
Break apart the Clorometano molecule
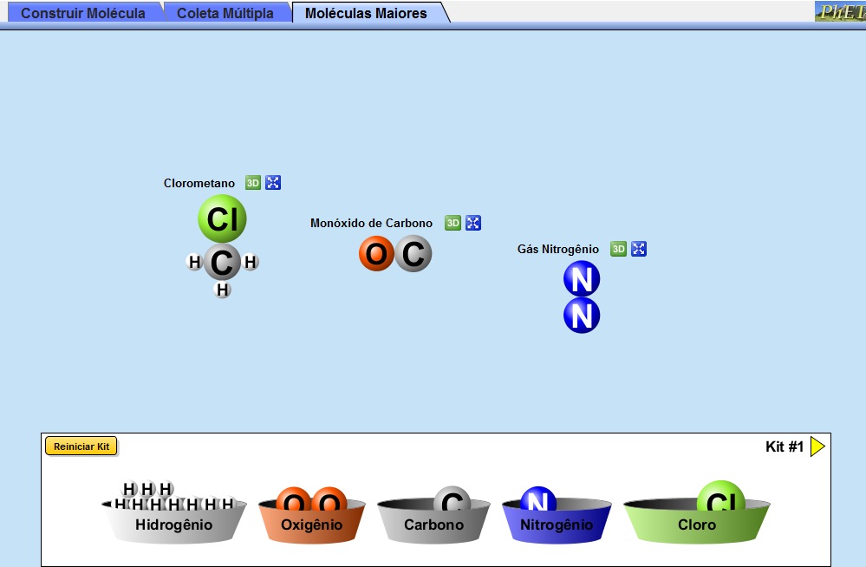273,183
